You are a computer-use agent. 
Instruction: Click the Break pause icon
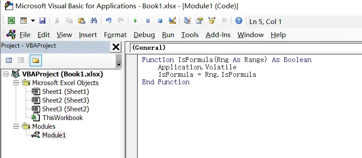(148, 21)
